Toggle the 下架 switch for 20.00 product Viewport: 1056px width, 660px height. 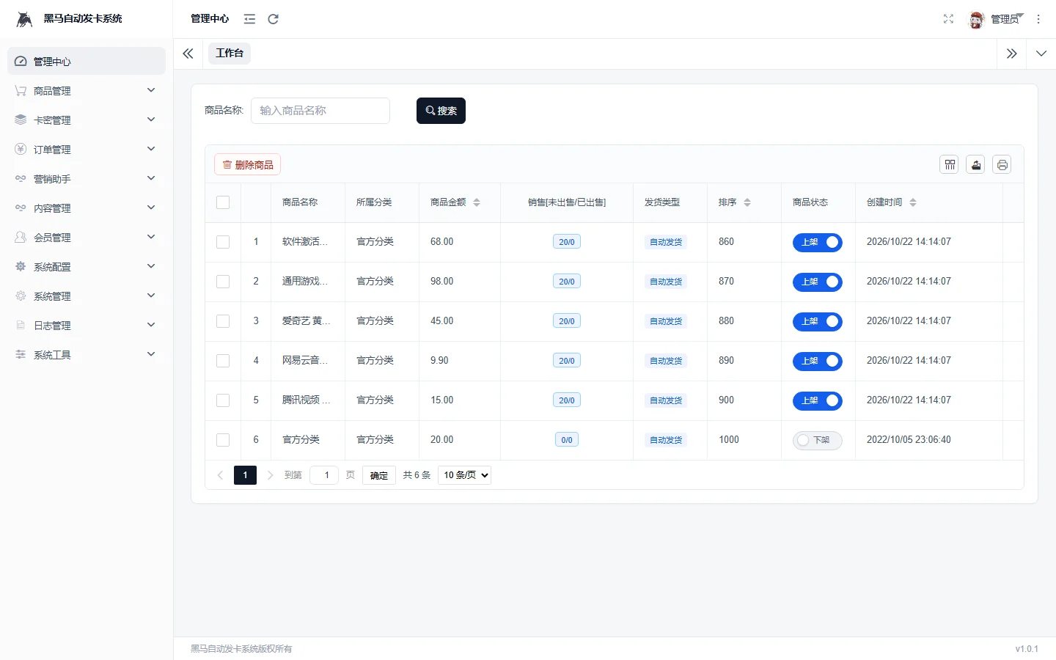click(x=817, y=440)
